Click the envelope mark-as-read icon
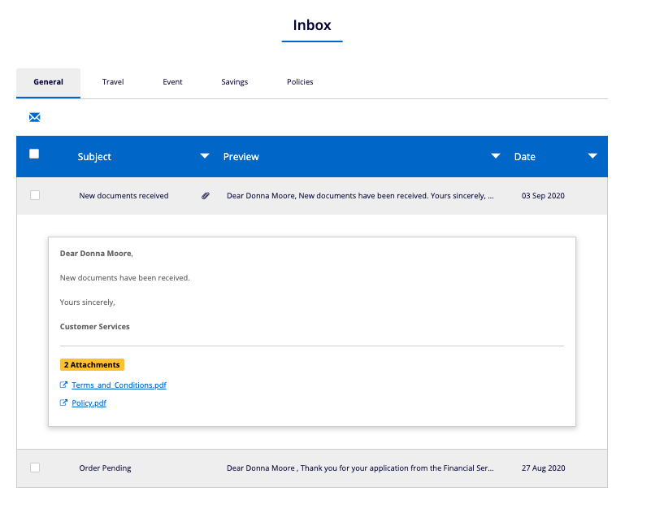Screen dimensions: 664x509 pos(35,118)
